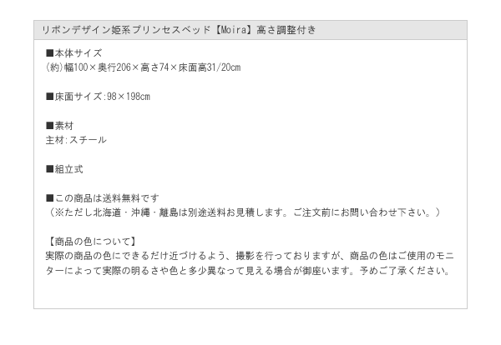
Task: Click the 高さ調整付き text in header
Action: [x=286, y=30]
